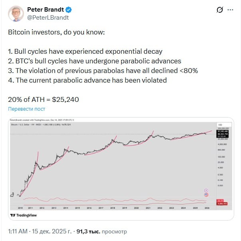Click the 2026 label on chart axis
Viewport: 241px width, 241px height.
click(x=207, y=208)
